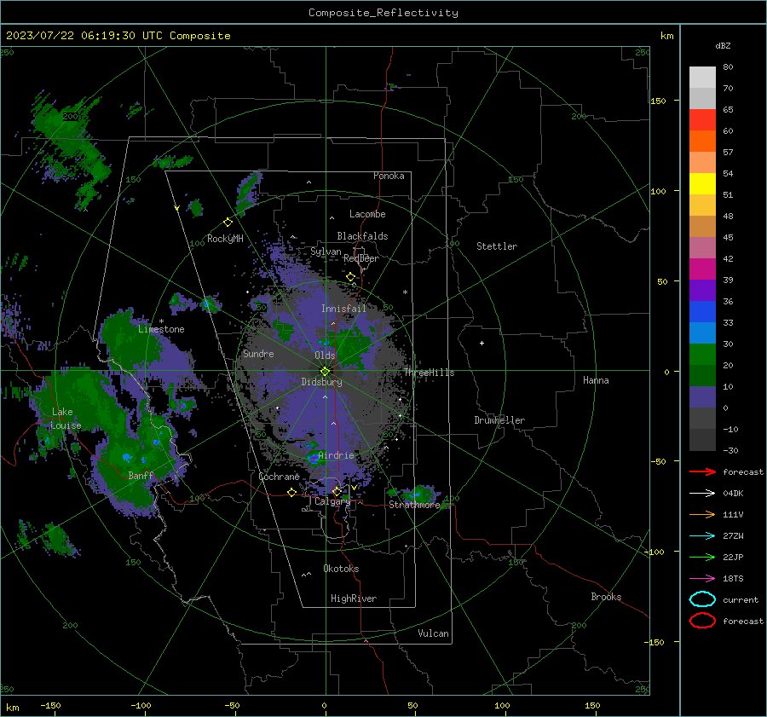The height and width of the screenshot is (717, 767).
Task: Click the HighRiver town label
Action: [x=354, y=598]
